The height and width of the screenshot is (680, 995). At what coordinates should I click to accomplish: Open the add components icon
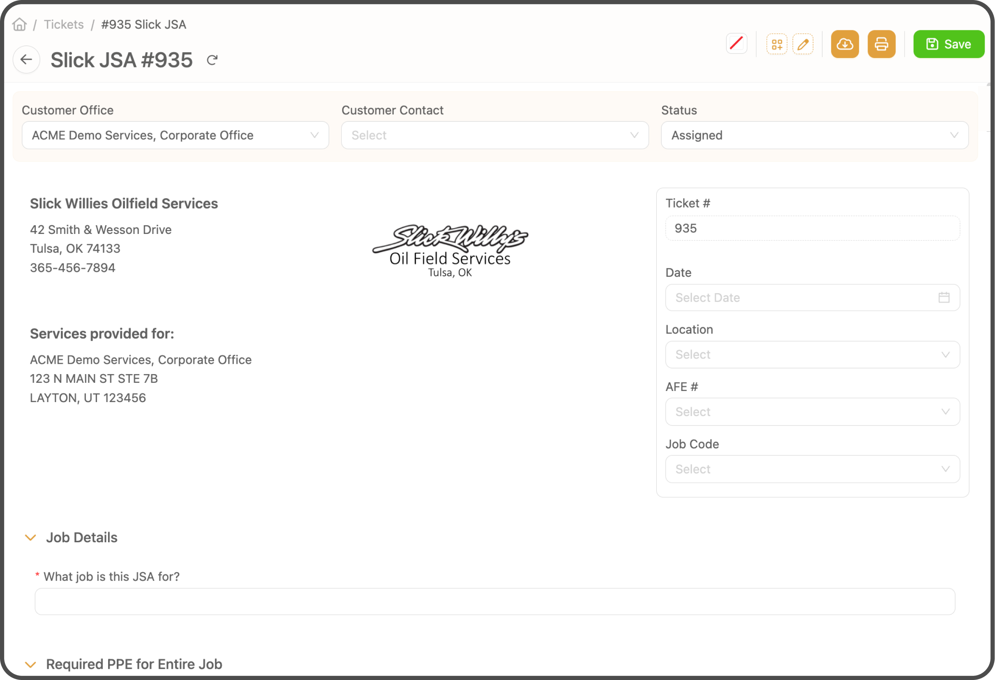(777, 44)
